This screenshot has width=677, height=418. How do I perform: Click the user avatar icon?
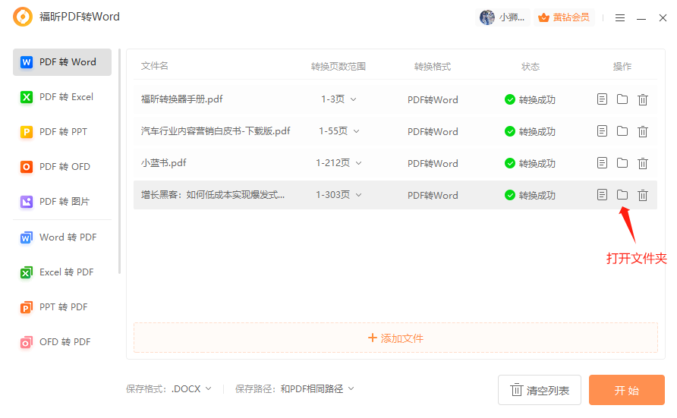487,17
